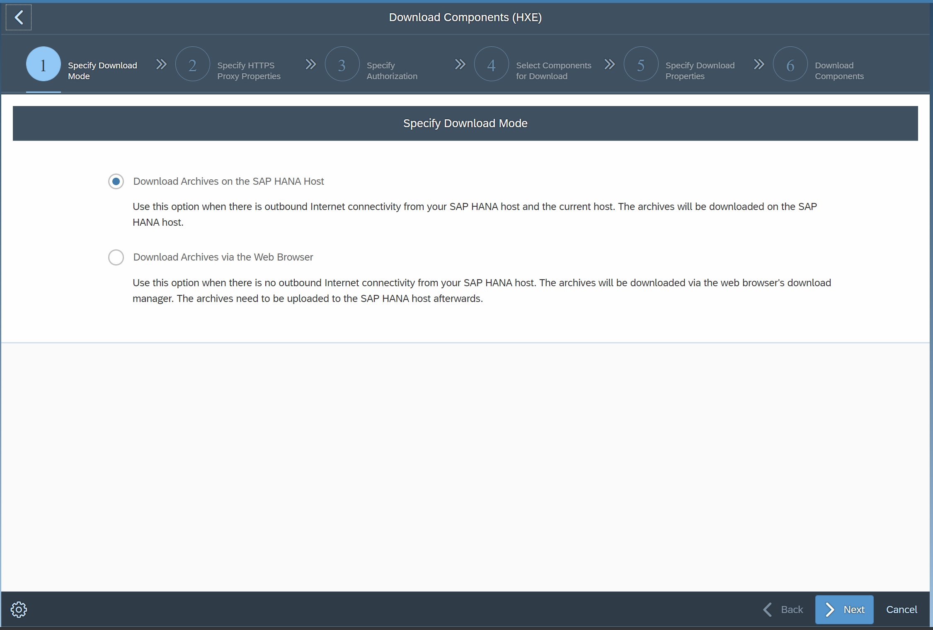Click the Download Archives via the Web Browser label

tap(223, 257)
